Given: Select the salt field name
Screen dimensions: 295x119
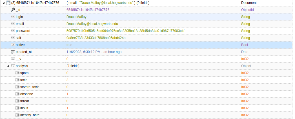Looking at the screenshot, I should (18, 38).
